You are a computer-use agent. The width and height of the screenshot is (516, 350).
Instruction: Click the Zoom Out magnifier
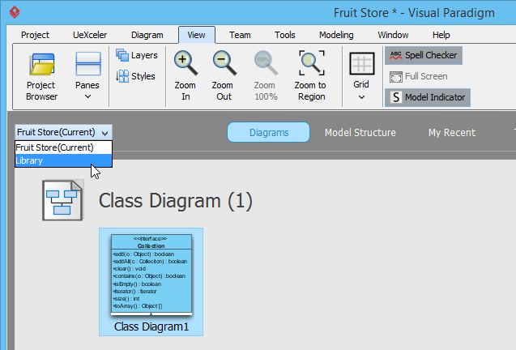click(x=224, y=63)
